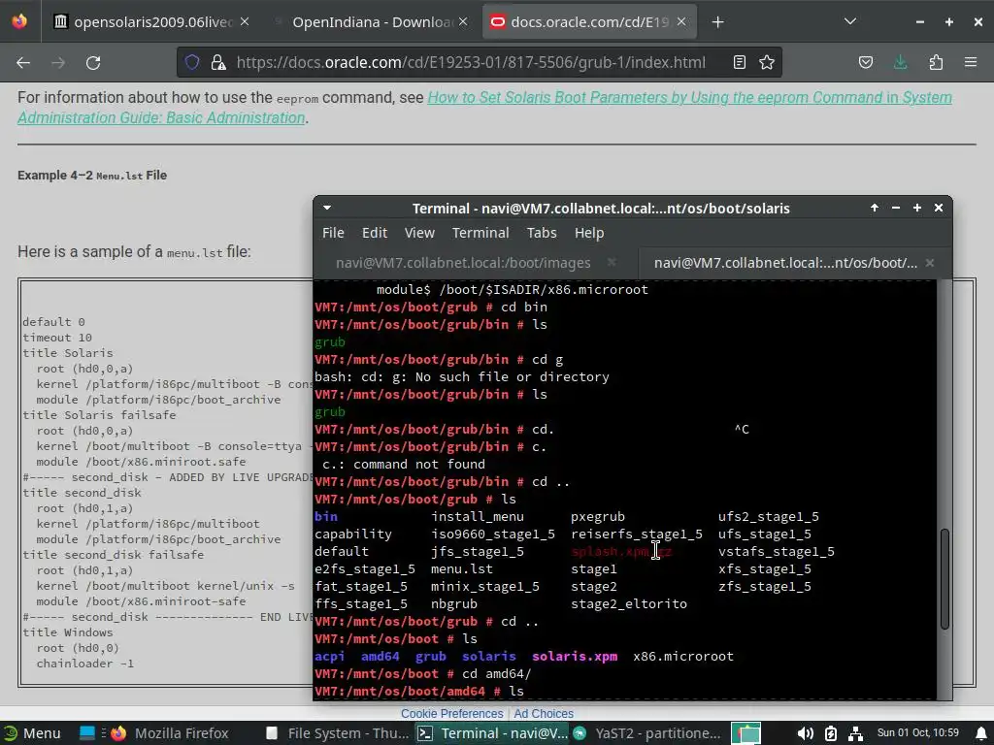The image size is (994, 745).
Task: Open terminal View menu
Action: coord(419,233)
